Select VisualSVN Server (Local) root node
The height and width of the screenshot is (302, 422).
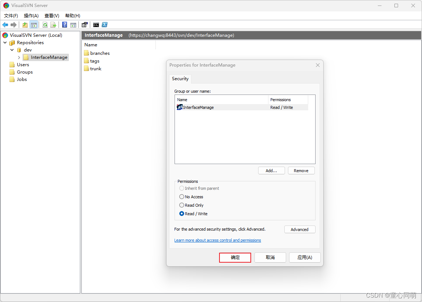[x=36, y=35]
